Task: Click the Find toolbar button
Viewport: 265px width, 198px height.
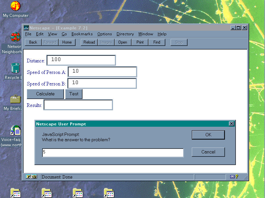Action: 157,42
